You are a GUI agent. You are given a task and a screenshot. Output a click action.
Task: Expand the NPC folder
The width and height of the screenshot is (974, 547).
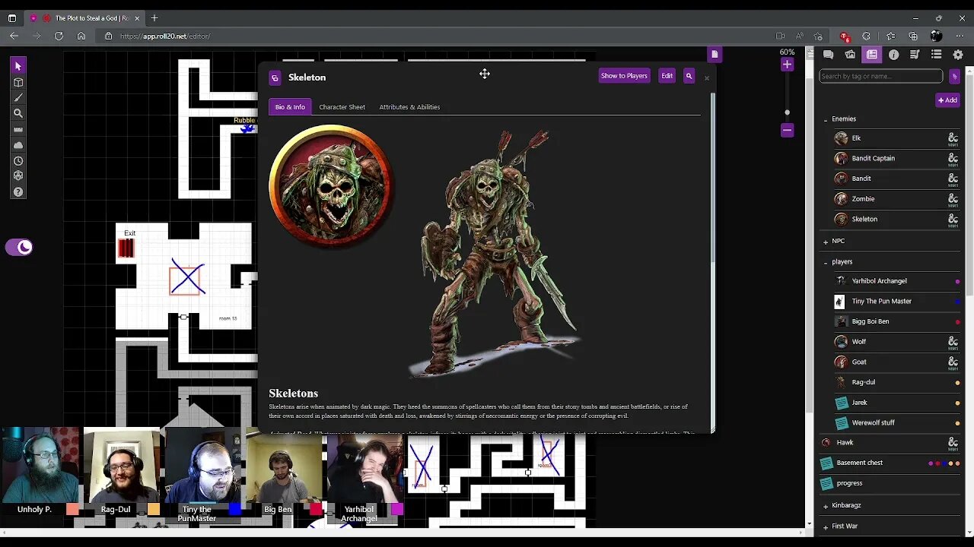click(x=826, y=242)
